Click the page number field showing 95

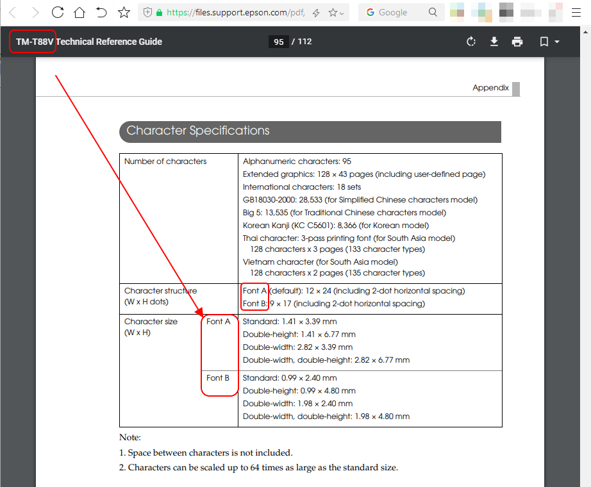(279, 42)
